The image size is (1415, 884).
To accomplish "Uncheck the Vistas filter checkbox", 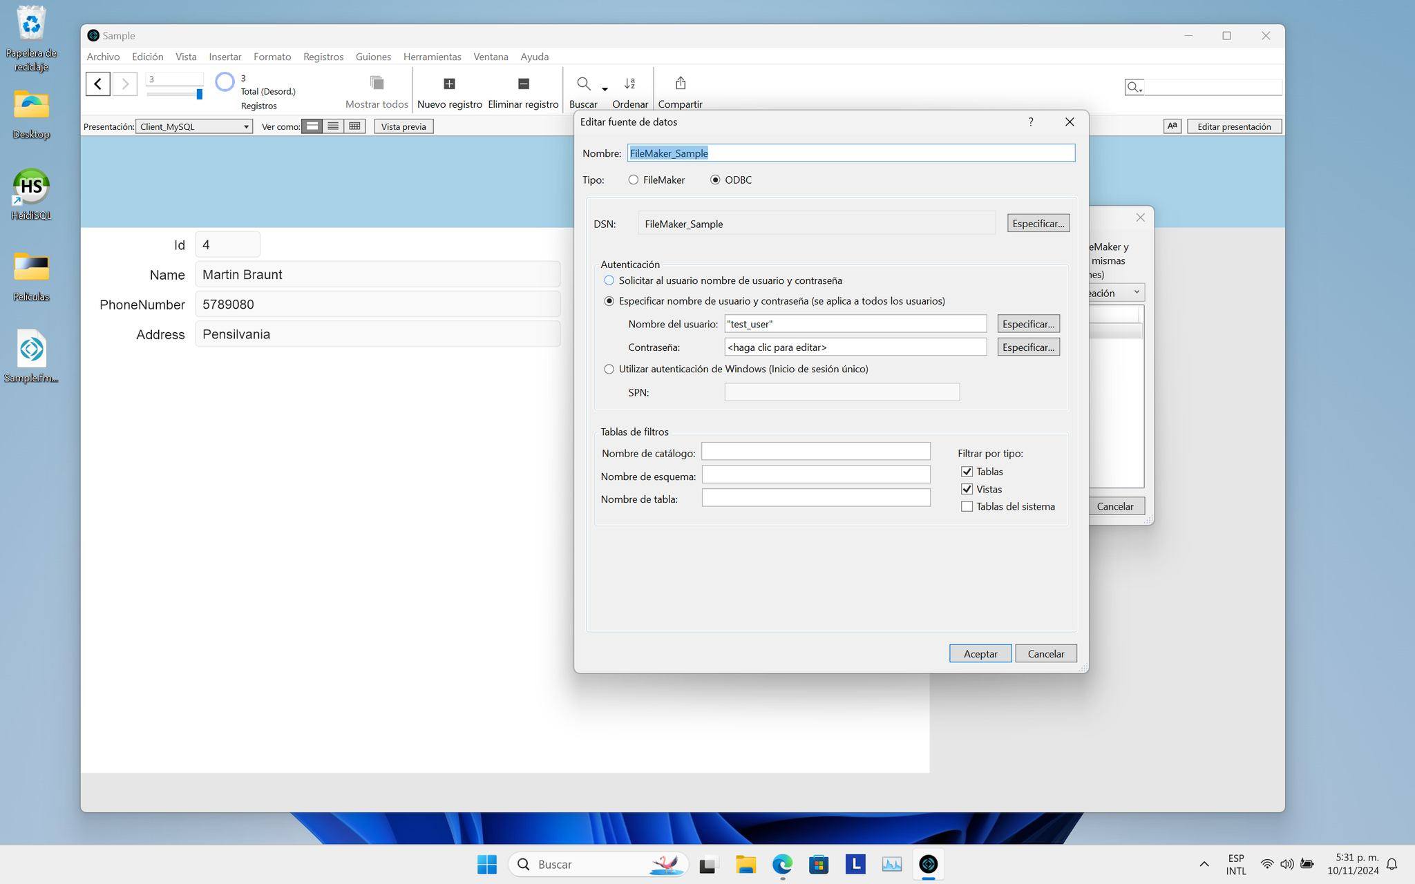I will pyautogui.click(x=967, y=489).
